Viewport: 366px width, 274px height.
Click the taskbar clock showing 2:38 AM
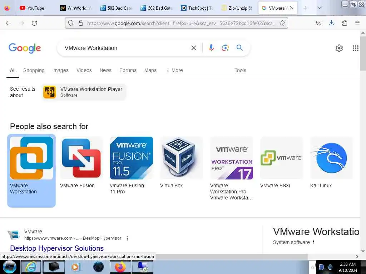point(348,267)
